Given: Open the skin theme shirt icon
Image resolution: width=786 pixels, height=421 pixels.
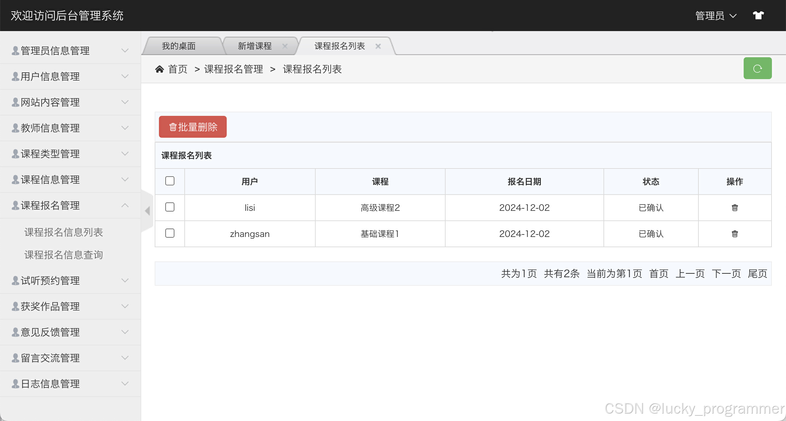Looking at the screenshot, I should 758,16.
